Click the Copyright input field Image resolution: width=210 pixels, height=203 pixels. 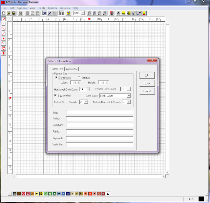tap(99, 125)
